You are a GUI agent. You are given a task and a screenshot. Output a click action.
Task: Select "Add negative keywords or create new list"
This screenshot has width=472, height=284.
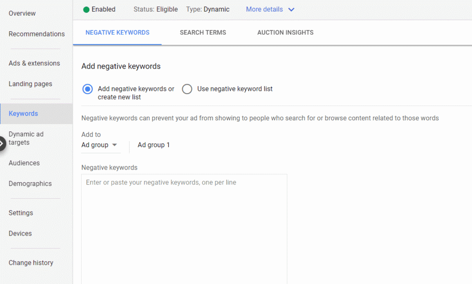(x=87, y=89)
